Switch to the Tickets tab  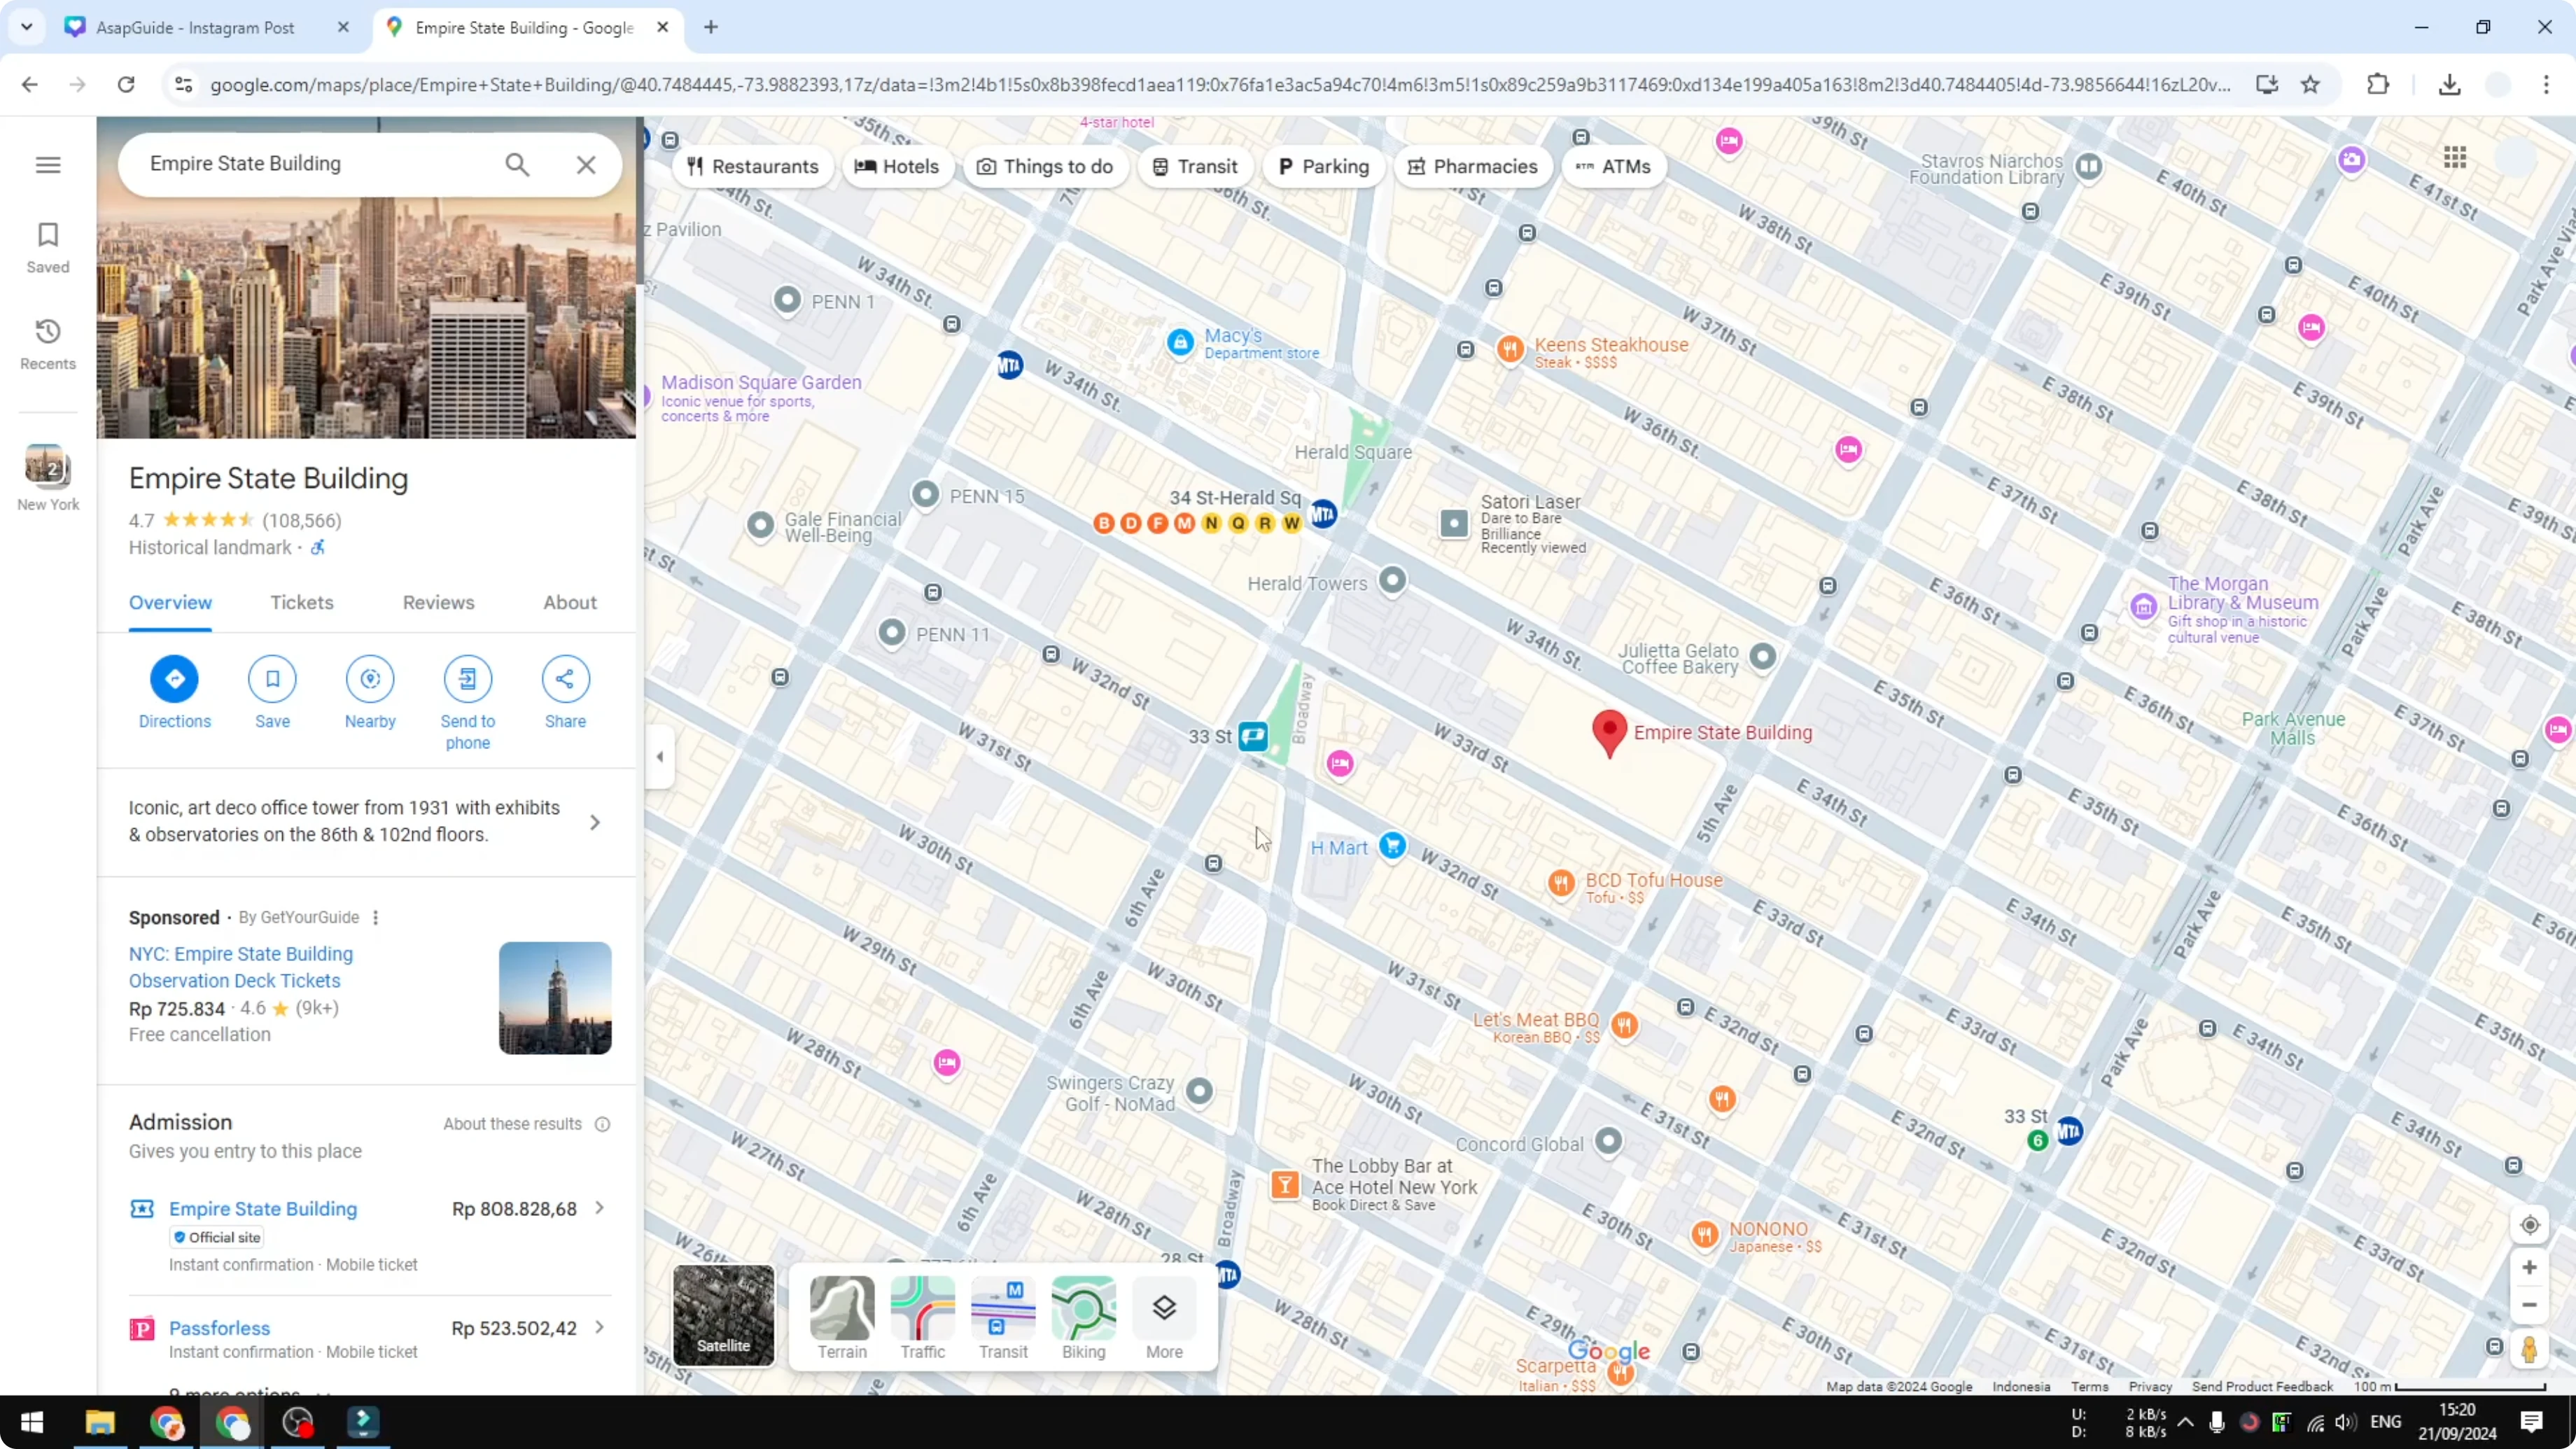302,603
